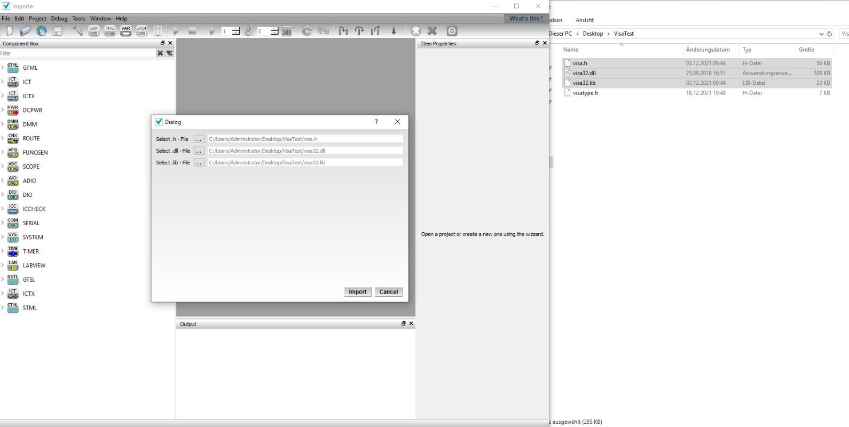Click the new file toolbar icon
Viewport: 849px width, 427px height.
pos(10,31)
